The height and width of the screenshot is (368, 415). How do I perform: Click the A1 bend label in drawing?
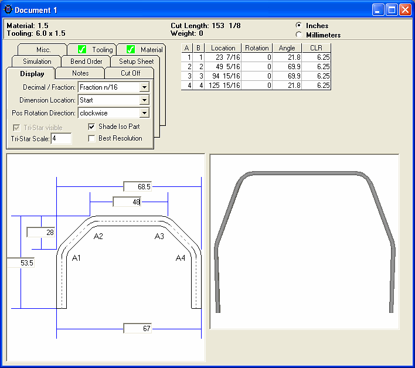point(76,258)
